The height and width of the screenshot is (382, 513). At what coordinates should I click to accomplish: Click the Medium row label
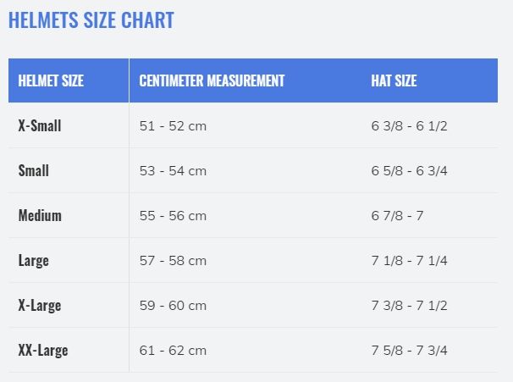(40, 215)
